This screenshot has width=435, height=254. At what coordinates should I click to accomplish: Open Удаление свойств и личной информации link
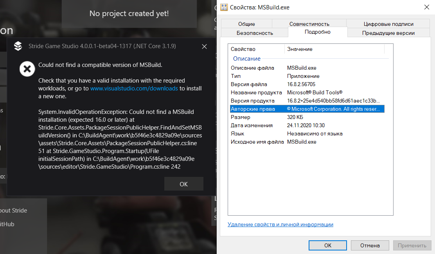pos(280,224)
